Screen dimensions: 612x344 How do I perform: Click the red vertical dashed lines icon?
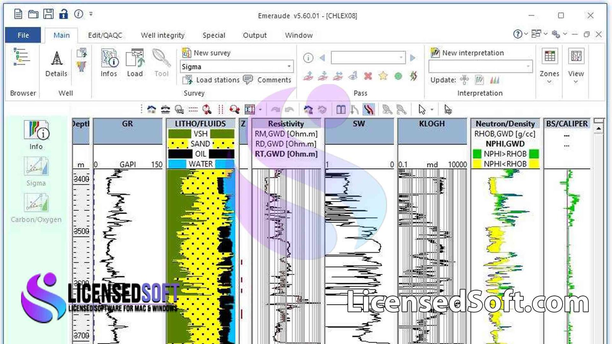[221, 110]
